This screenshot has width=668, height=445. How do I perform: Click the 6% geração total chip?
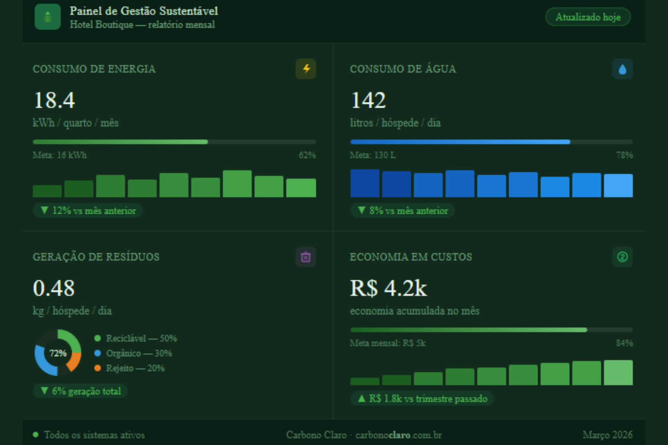80,391
